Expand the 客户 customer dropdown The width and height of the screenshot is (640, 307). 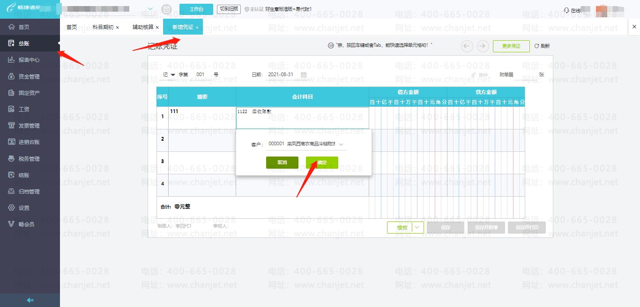(x=341, y=144)
